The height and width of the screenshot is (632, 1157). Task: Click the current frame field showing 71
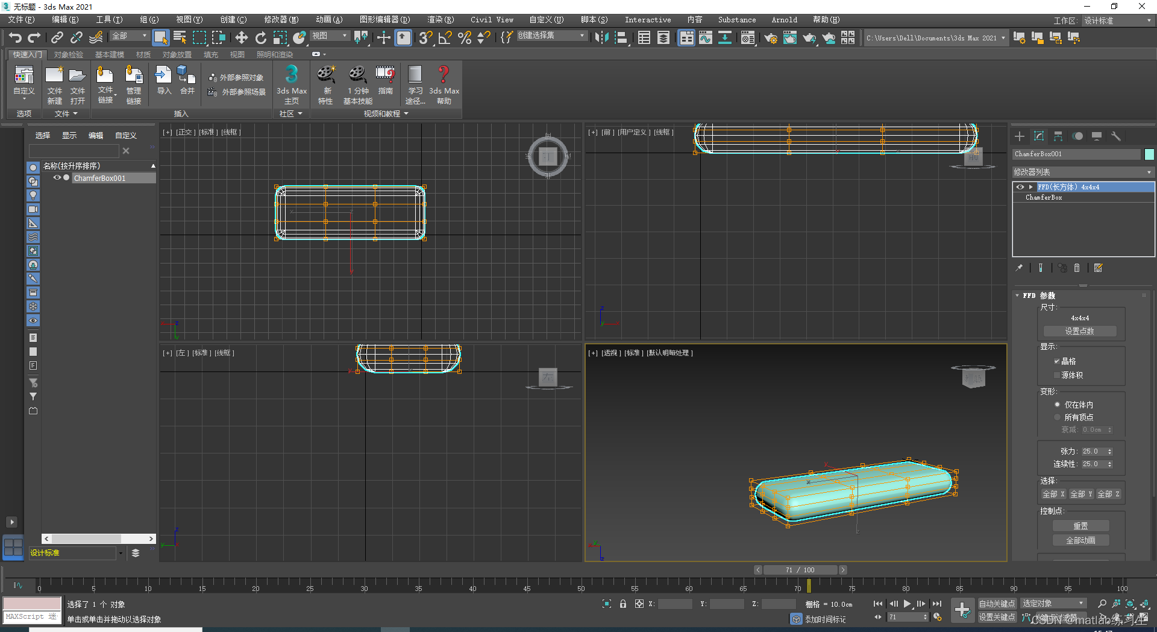click(908, 617)
